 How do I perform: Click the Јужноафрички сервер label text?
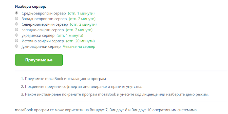coord(41,47)
